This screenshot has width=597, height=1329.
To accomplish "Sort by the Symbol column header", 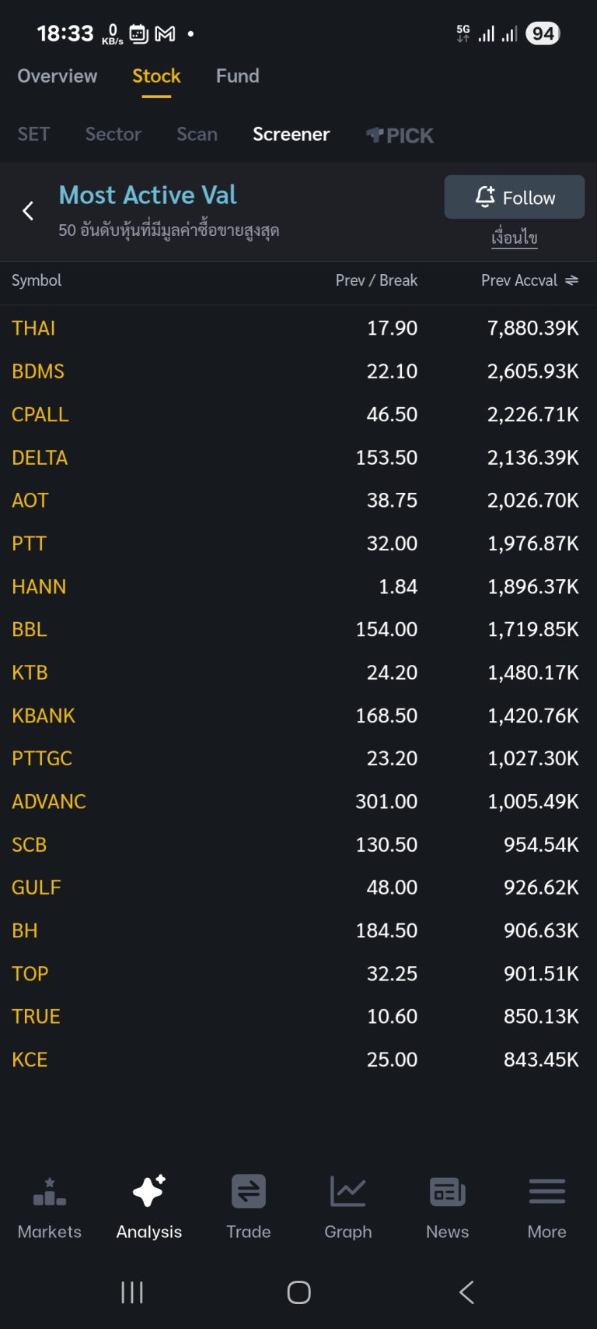I will [37, 280].
